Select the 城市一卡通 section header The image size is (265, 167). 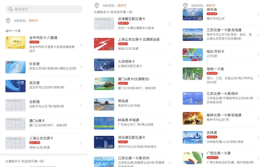pos(13,31)
